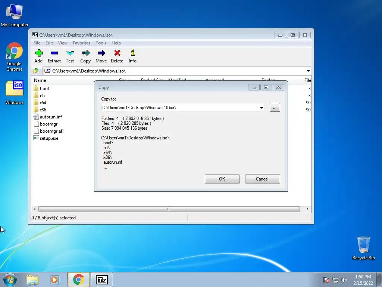Select the setup.exe file icon
Screen dimensions: 382x287
[36, 138]
